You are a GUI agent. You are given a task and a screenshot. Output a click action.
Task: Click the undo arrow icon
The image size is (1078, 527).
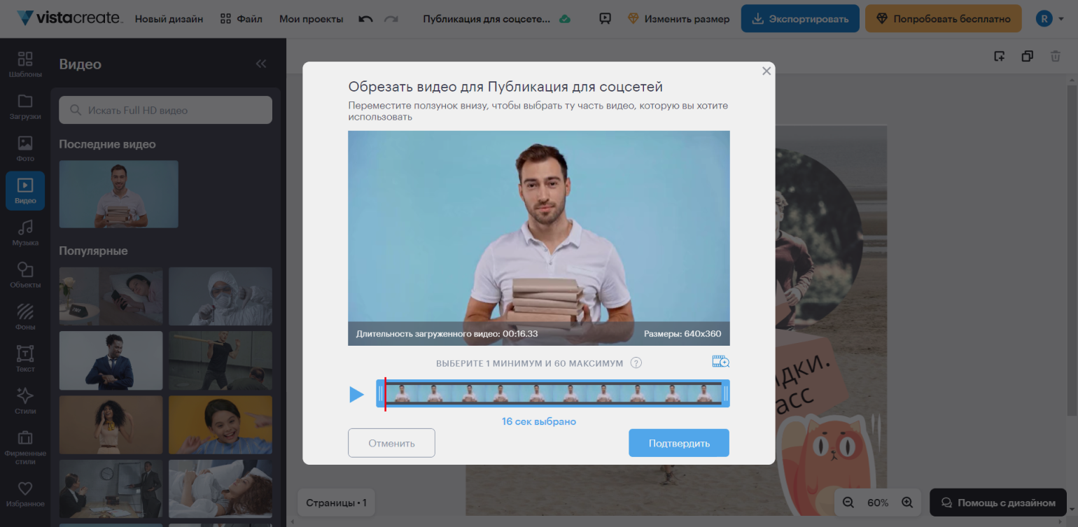pyautogui.click(x=365, y=19)
